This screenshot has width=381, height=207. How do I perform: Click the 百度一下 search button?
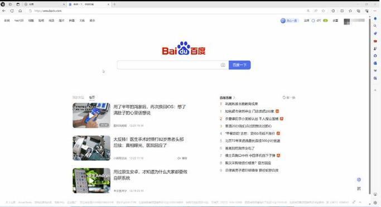tap(239, 65)
